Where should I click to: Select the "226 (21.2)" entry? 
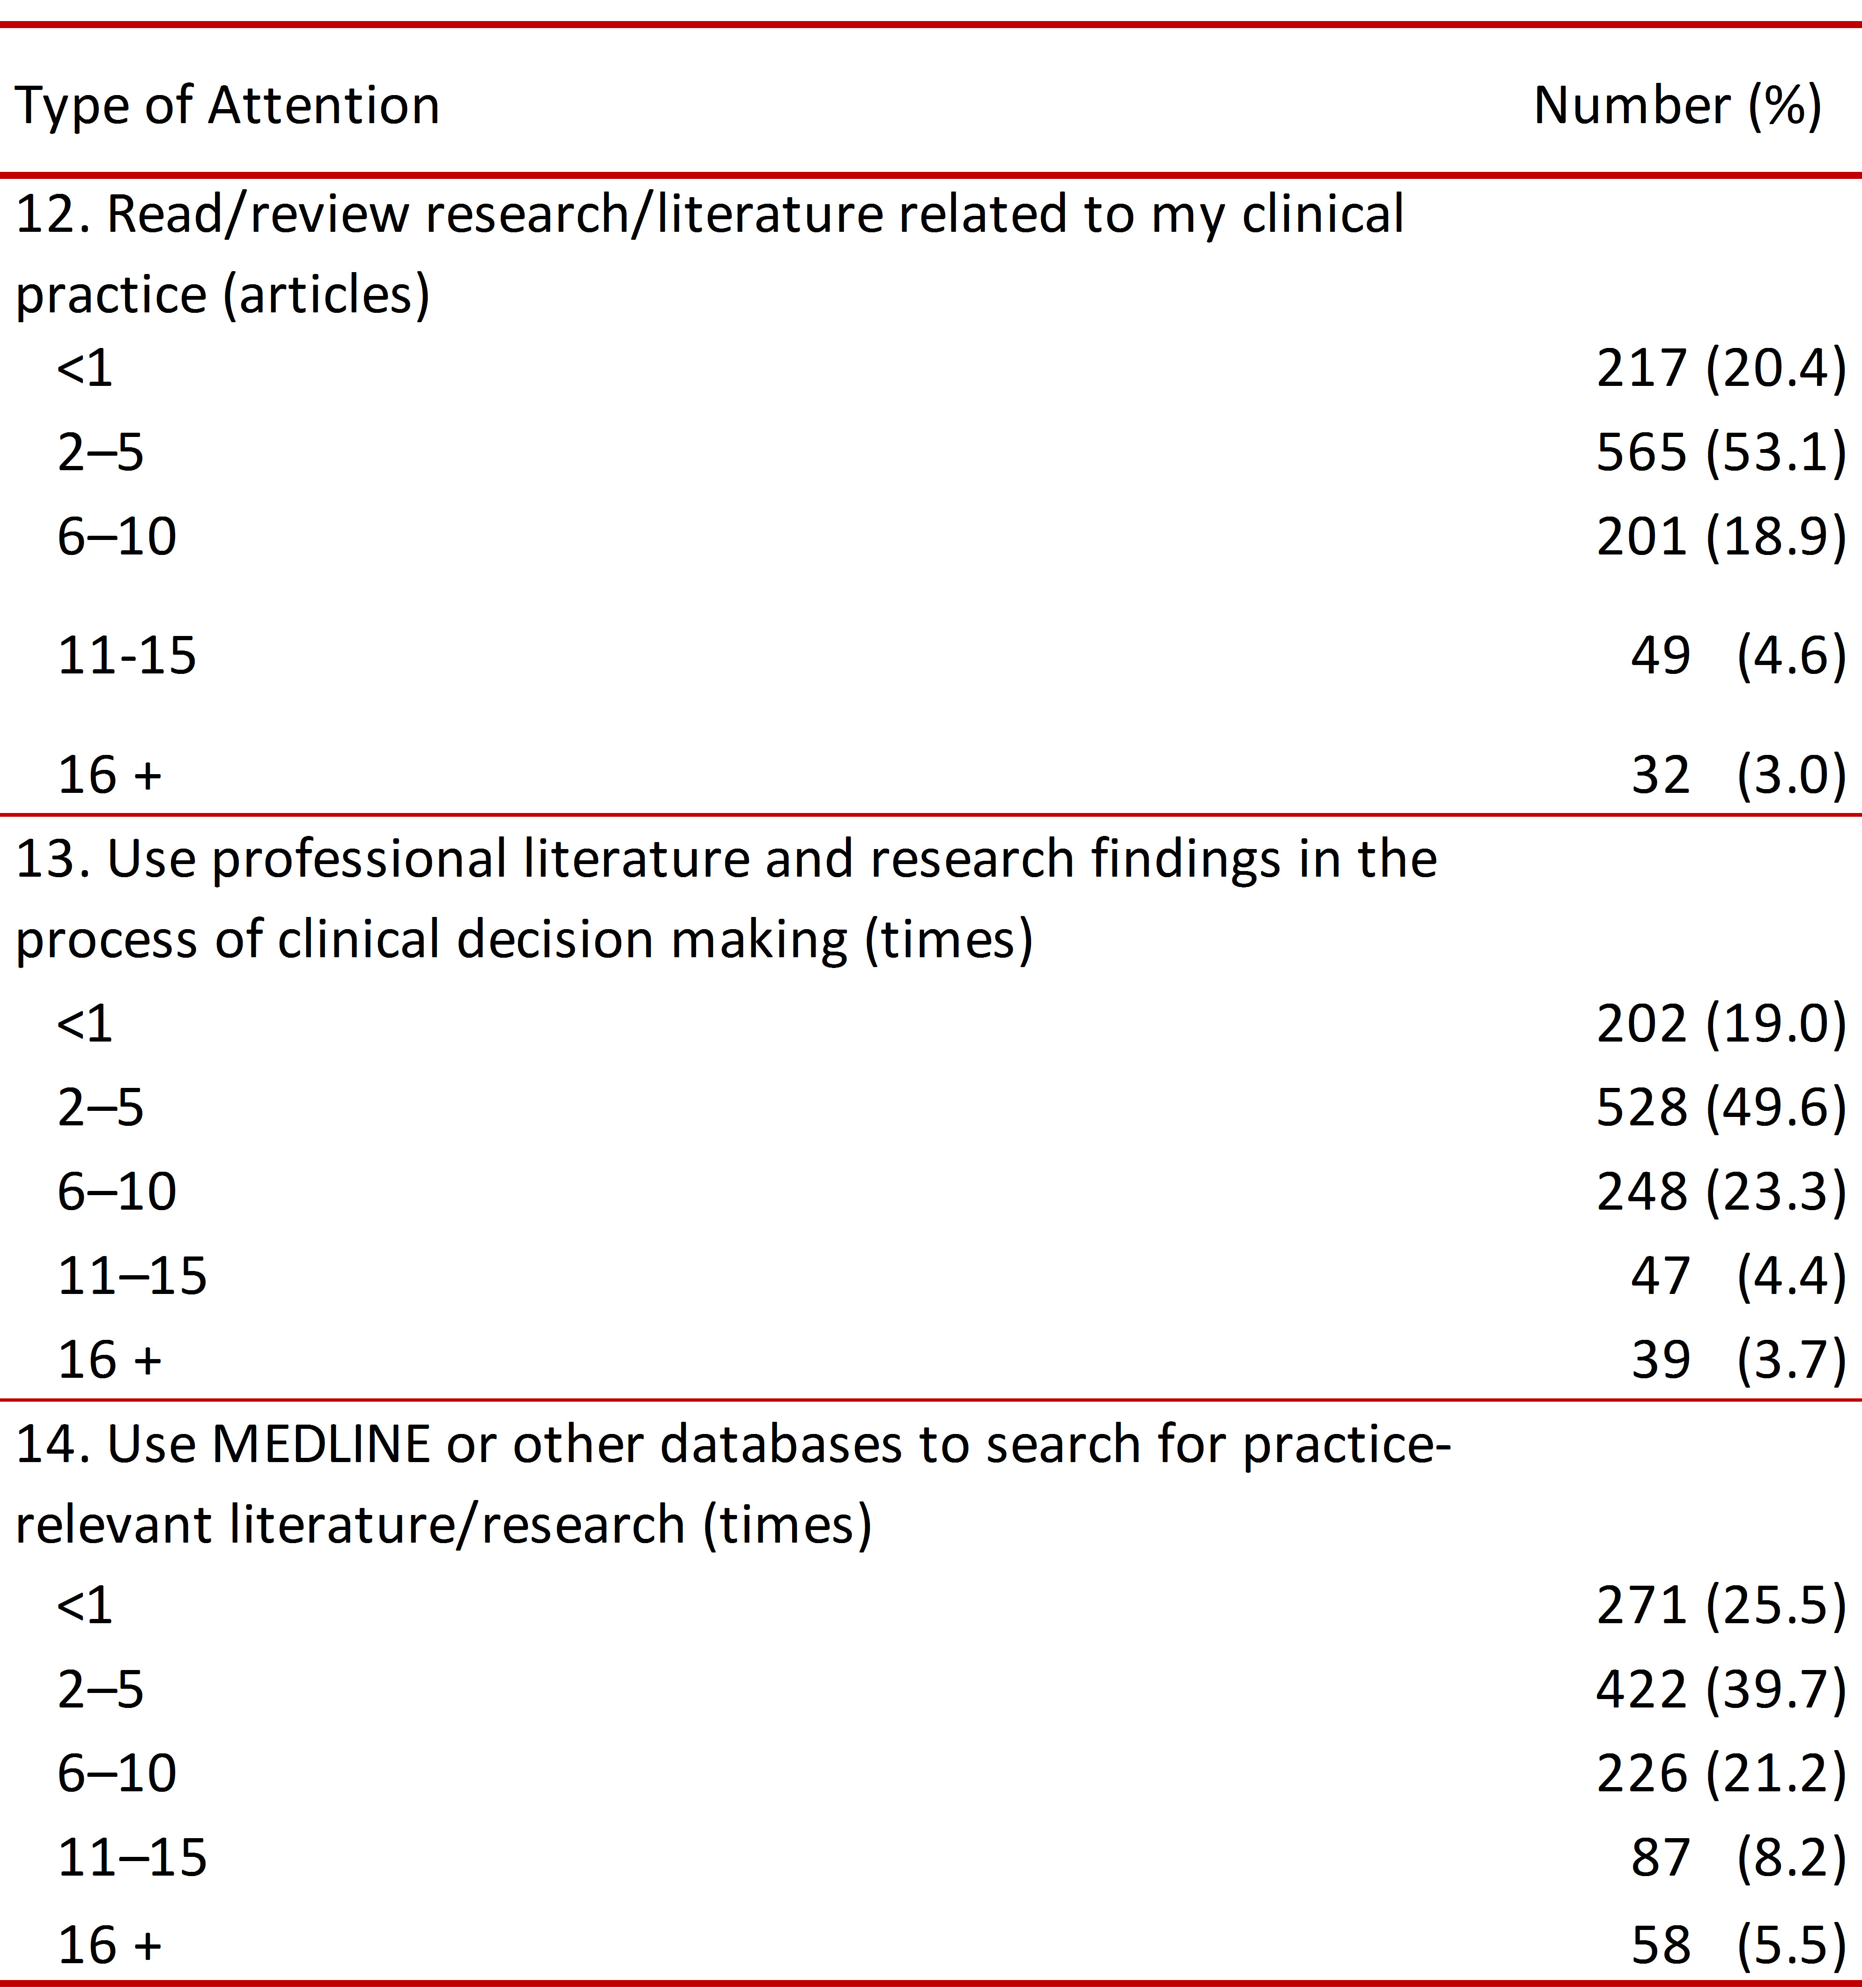[1720, 1773]
